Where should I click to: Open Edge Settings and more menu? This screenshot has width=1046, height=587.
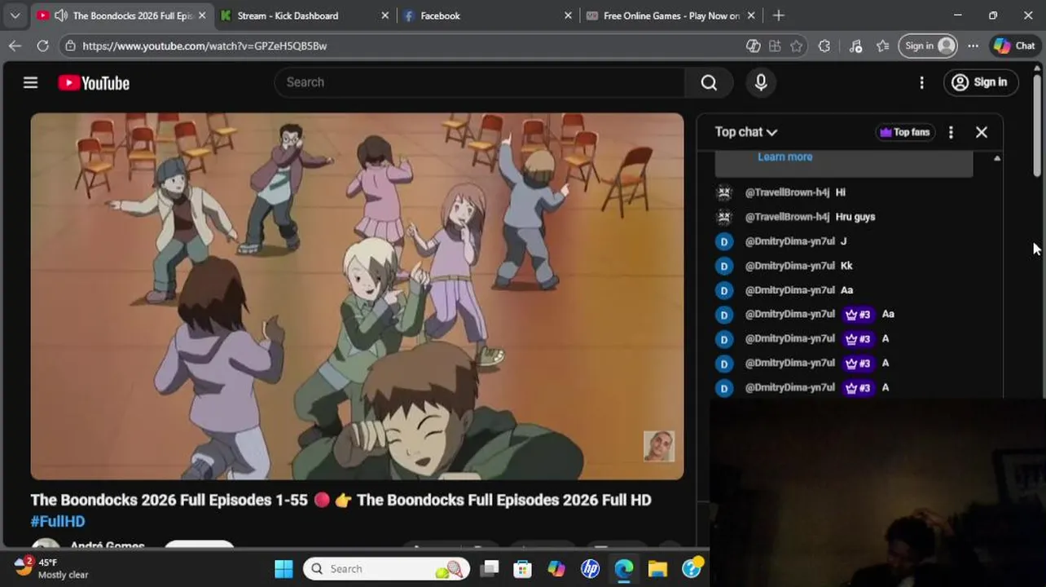tap(973, 46)
